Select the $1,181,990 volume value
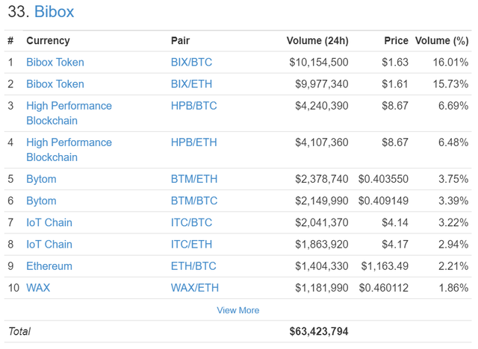 (x=322, y=288)
